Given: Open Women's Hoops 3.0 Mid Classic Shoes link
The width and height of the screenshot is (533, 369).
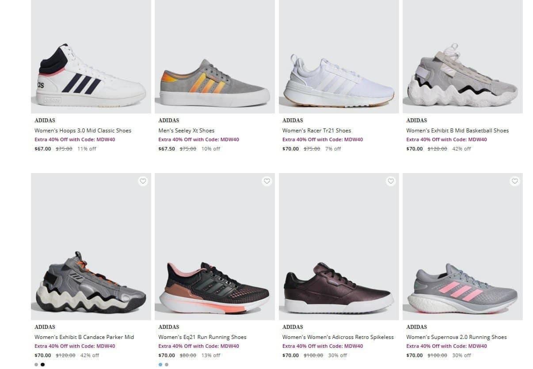Looking at the screenshot, I should coord(83,131).
